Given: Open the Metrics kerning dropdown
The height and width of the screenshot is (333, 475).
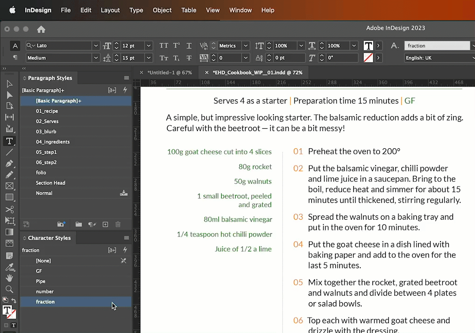Looking at the screenshot, I should (245, 46).
